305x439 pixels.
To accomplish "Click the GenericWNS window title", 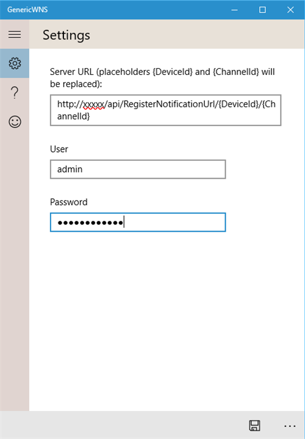I will [27, 10].
